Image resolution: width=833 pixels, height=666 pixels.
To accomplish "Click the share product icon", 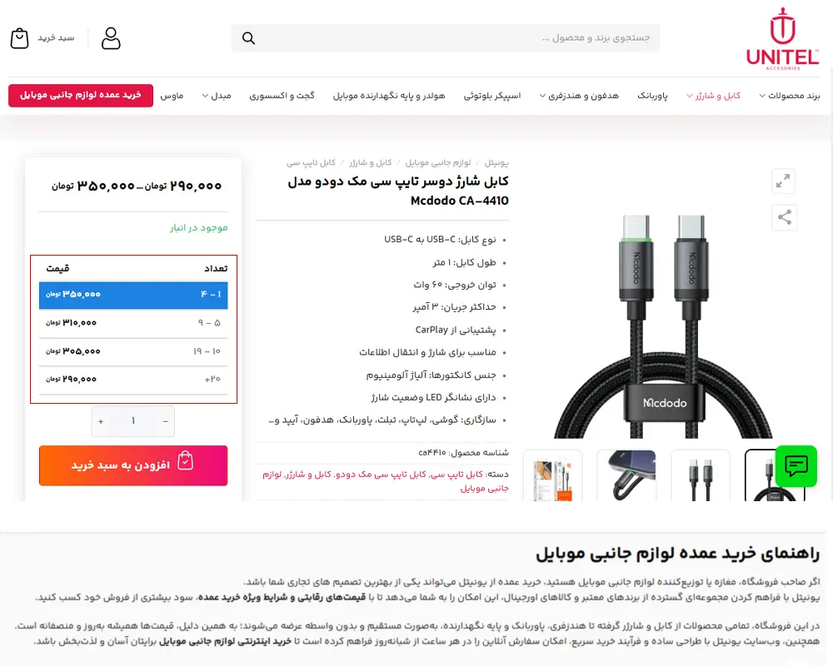I will (x=784, y=217).
